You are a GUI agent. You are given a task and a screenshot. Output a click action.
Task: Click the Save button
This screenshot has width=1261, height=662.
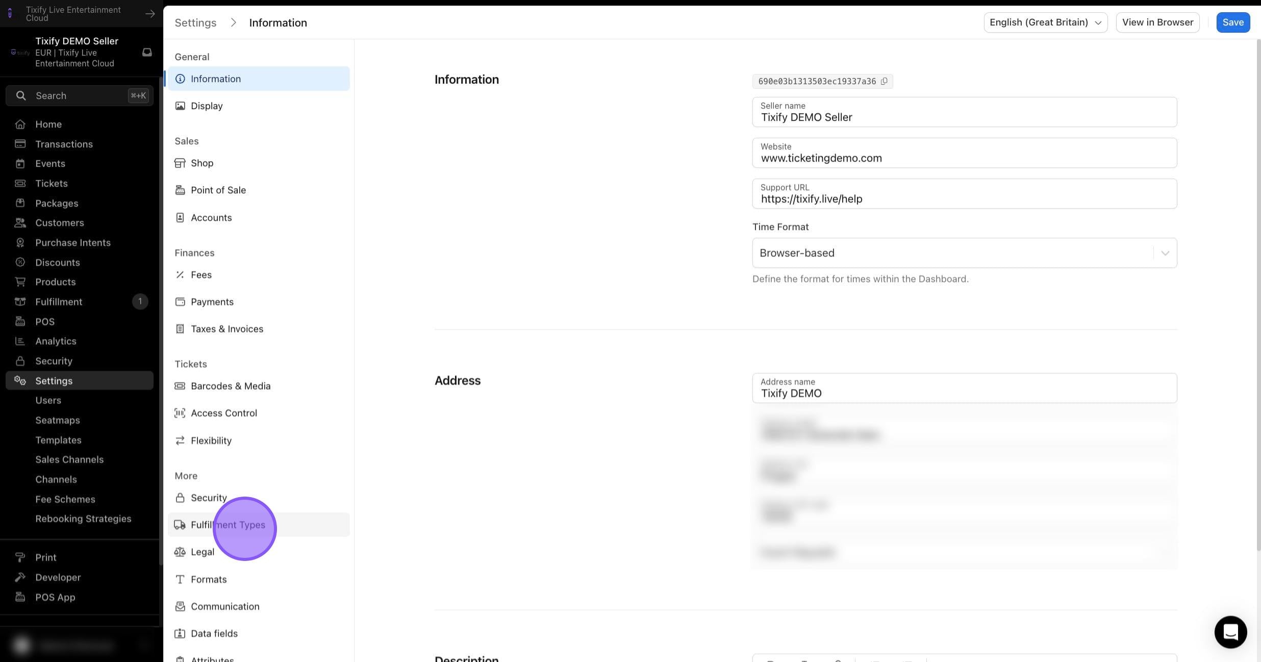[x=1233, y=22]
